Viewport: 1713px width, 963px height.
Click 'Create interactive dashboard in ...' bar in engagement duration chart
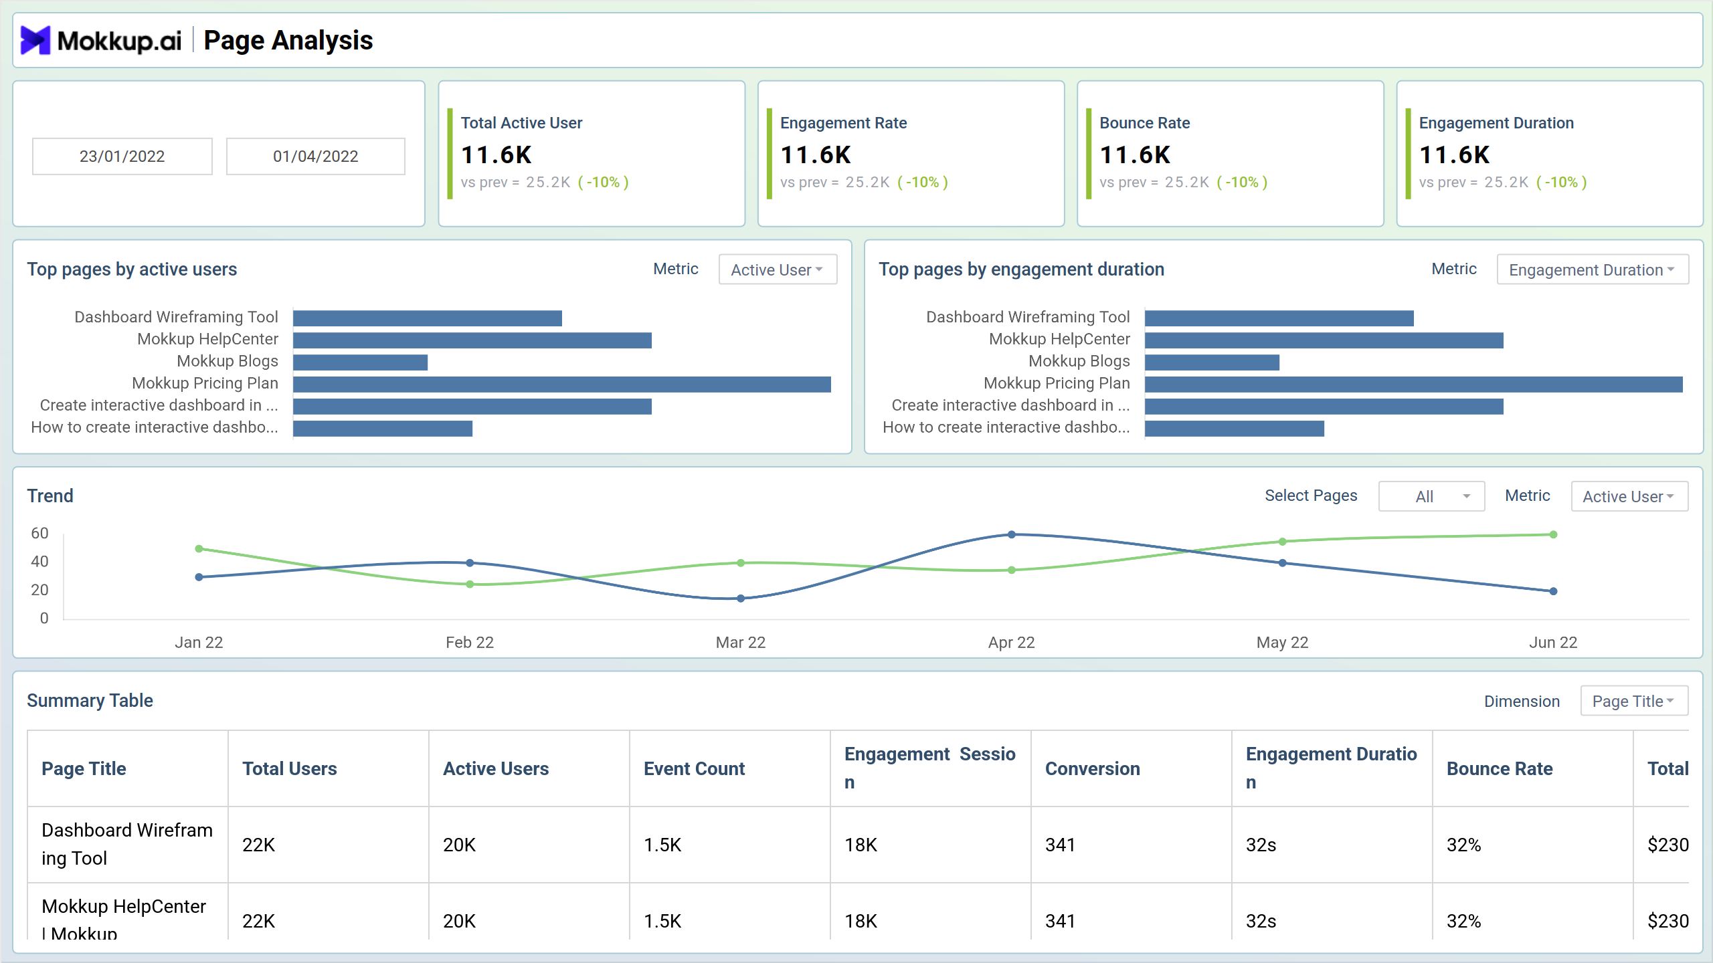pos(1324,407)
